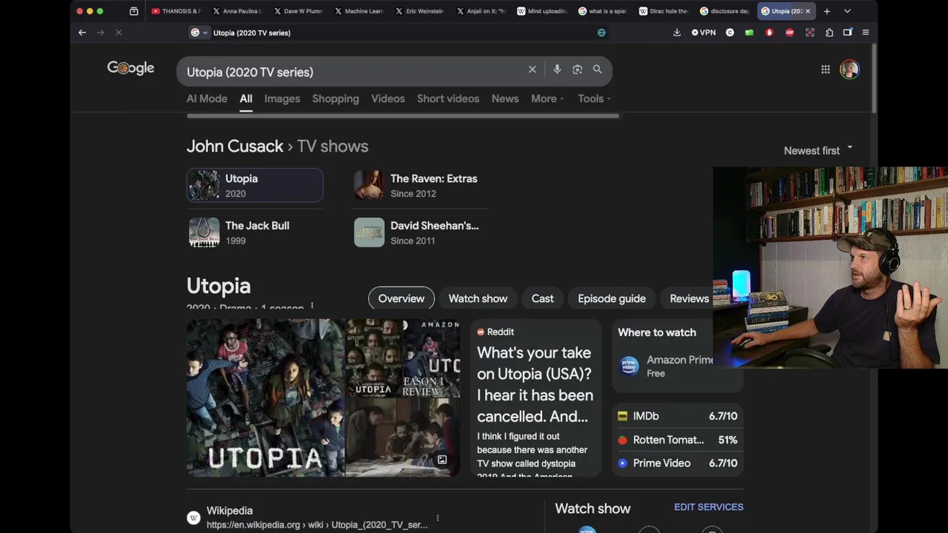948x533 pixels.
Task: Switch to the disclosure day tab
Action: click(724, 11)
